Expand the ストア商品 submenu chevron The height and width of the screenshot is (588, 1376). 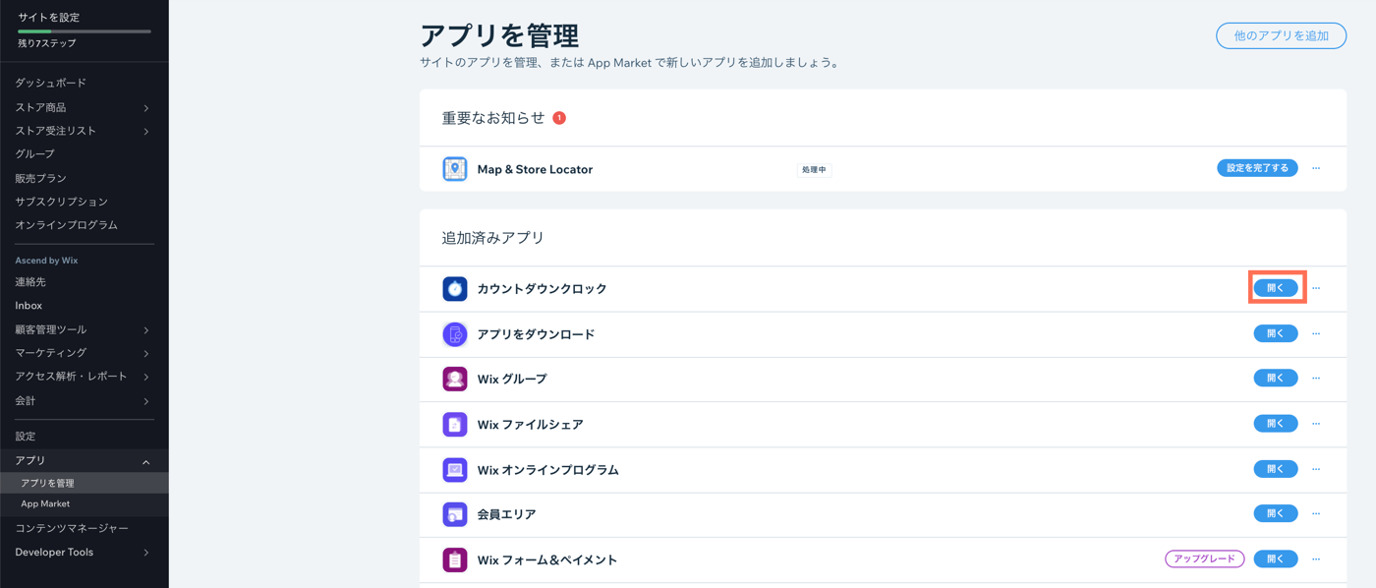[146, 108]
